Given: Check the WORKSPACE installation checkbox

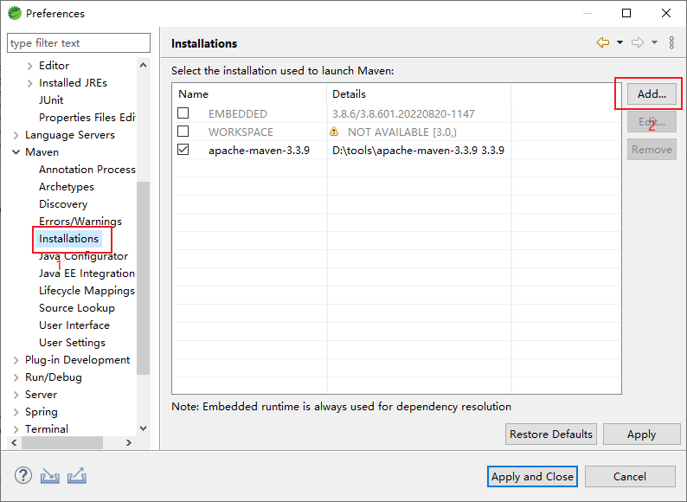Looking at the screenshot, I should click(183, 131).
